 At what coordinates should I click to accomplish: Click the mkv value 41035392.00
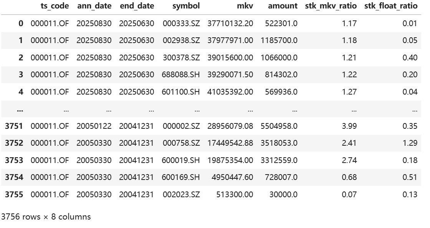click(230, 92)
